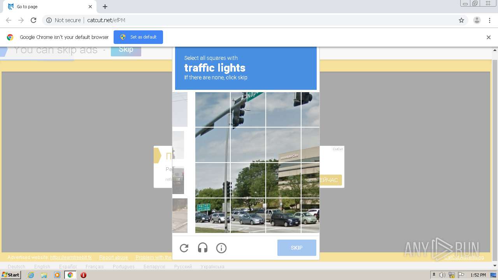Launch Internet Explorer from taskbar
Screen dimensions: 498x280
(31, 275)
